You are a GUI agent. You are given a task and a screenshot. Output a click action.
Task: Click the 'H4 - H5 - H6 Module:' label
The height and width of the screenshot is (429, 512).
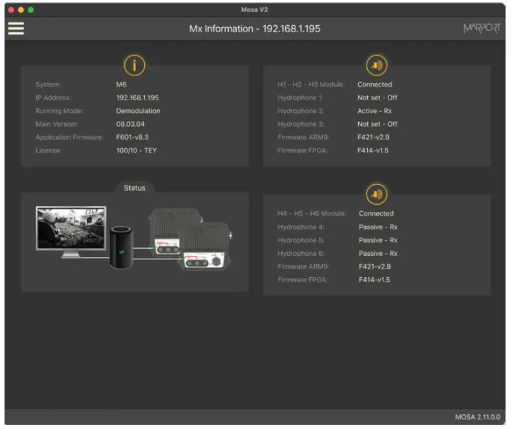[312, 213]
